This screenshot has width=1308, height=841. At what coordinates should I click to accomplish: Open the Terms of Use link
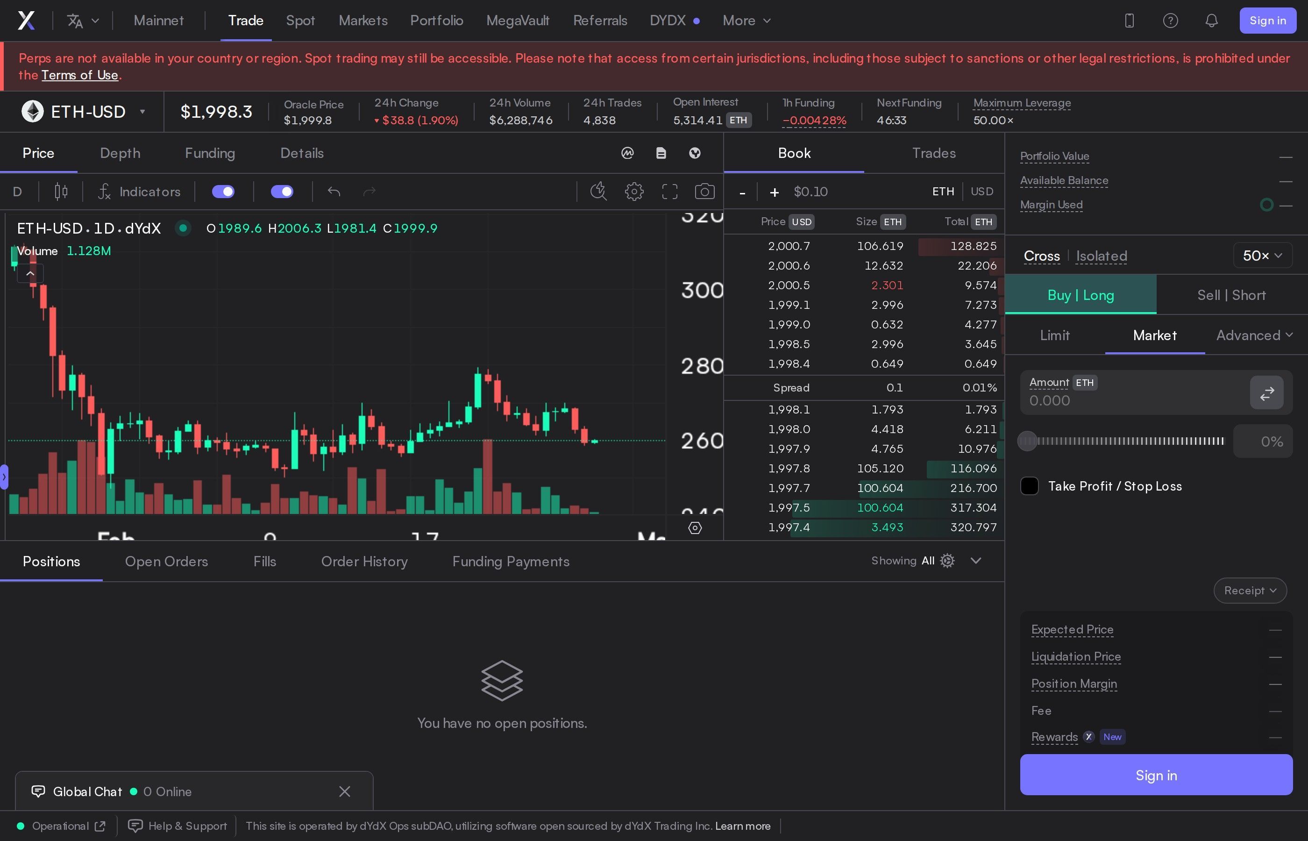[80, 75]
